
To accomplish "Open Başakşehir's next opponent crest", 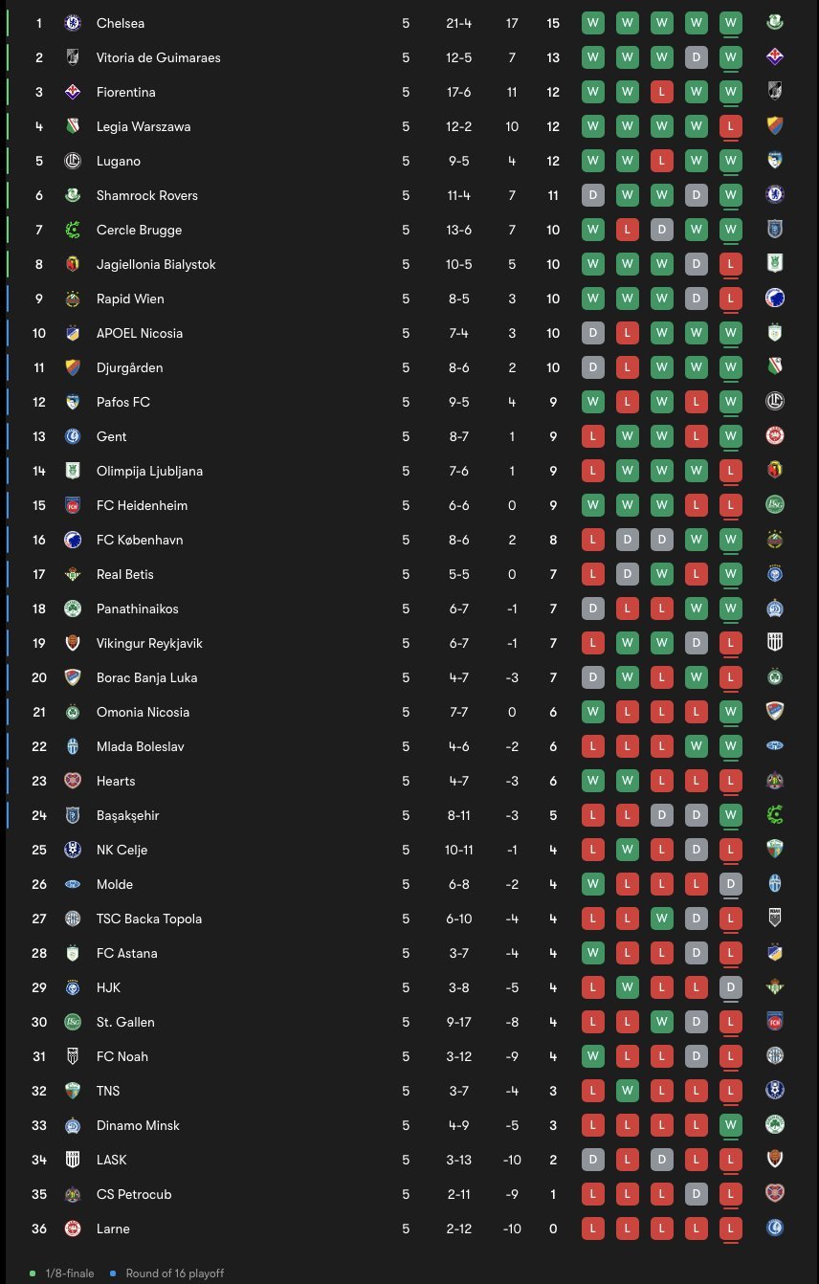I will (x=775, y=815).
